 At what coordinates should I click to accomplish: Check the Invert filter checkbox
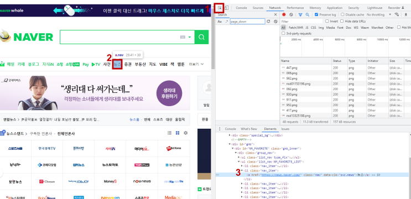pos(327,21)
